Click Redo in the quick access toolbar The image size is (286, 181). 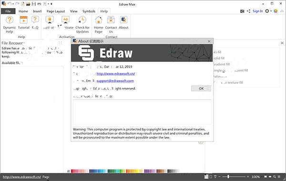point(17,4)
